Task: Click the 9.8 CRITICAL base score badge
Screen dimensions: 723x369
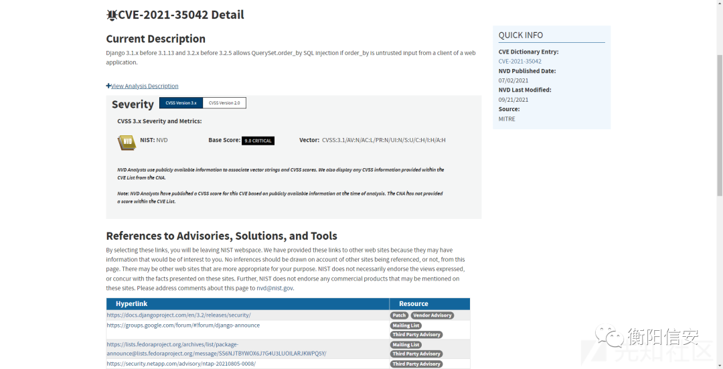Action: (258, 141)
